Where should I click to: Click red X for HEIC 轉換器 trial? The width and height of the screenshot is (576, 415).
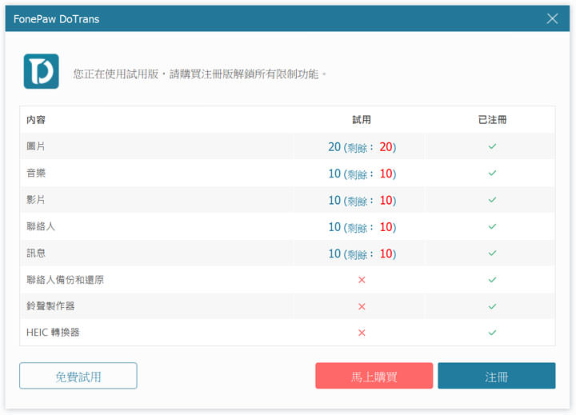coord(362,333)
